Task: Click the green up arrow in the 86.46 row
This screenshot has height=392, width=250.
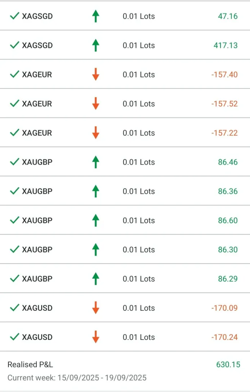Action: [x=96, y=162]
